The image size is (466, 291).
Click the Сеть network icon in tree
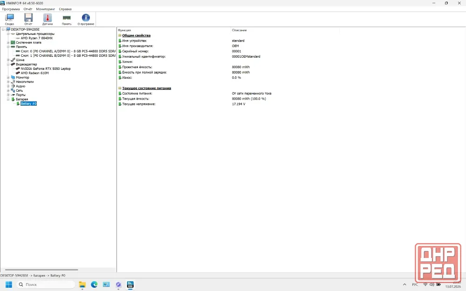tap(13, 91)
